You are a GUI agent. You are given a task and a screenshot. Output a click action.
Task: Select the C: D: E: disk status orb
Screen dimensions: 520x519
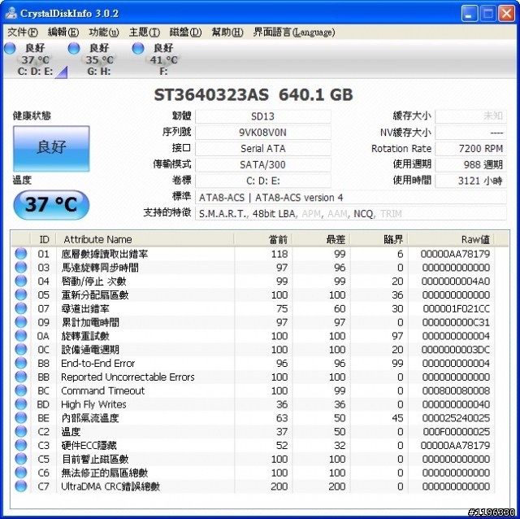(x=10, y=49)
